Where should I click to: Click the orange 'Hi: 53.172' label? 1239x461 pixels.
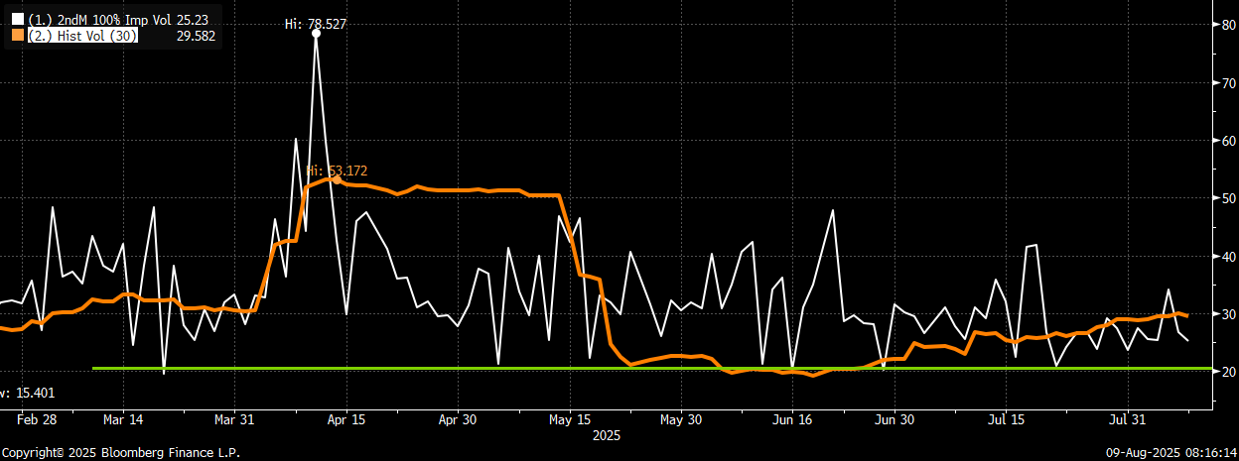[338, 171]
